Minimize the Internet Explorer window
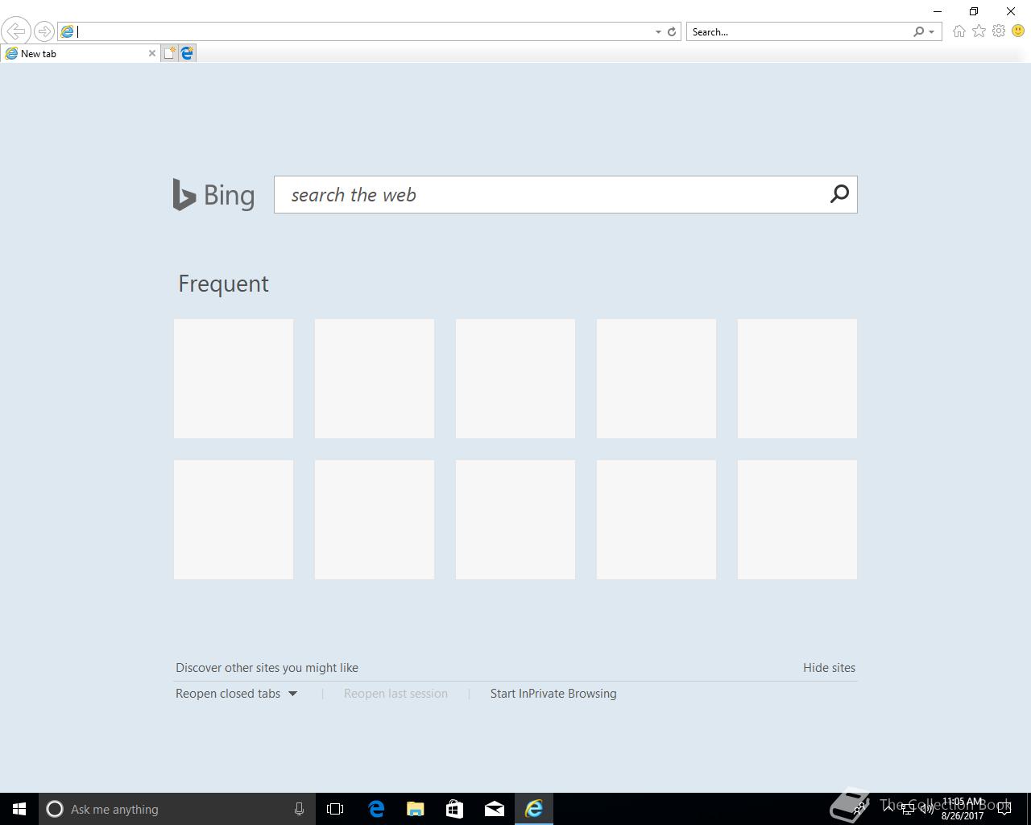 click(x=938, y=11)
